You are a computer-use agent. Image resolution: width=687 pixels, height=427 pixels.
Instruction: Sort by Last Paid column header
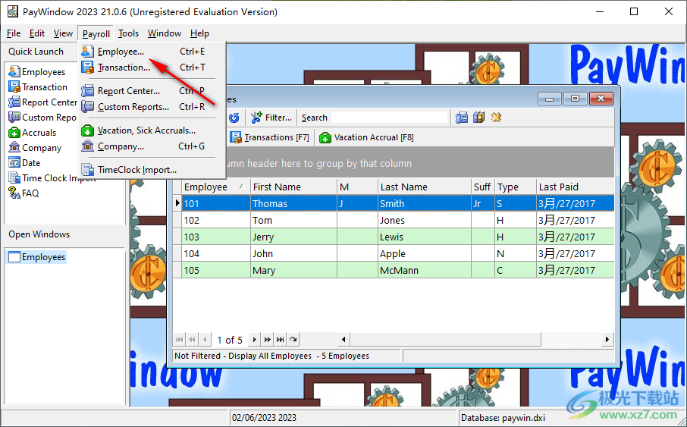point(576,187)
